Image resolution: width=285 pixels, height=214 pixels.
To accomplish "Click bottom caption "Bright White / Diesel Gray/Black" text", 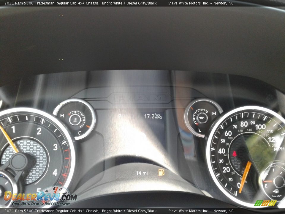I will [129, 211].
